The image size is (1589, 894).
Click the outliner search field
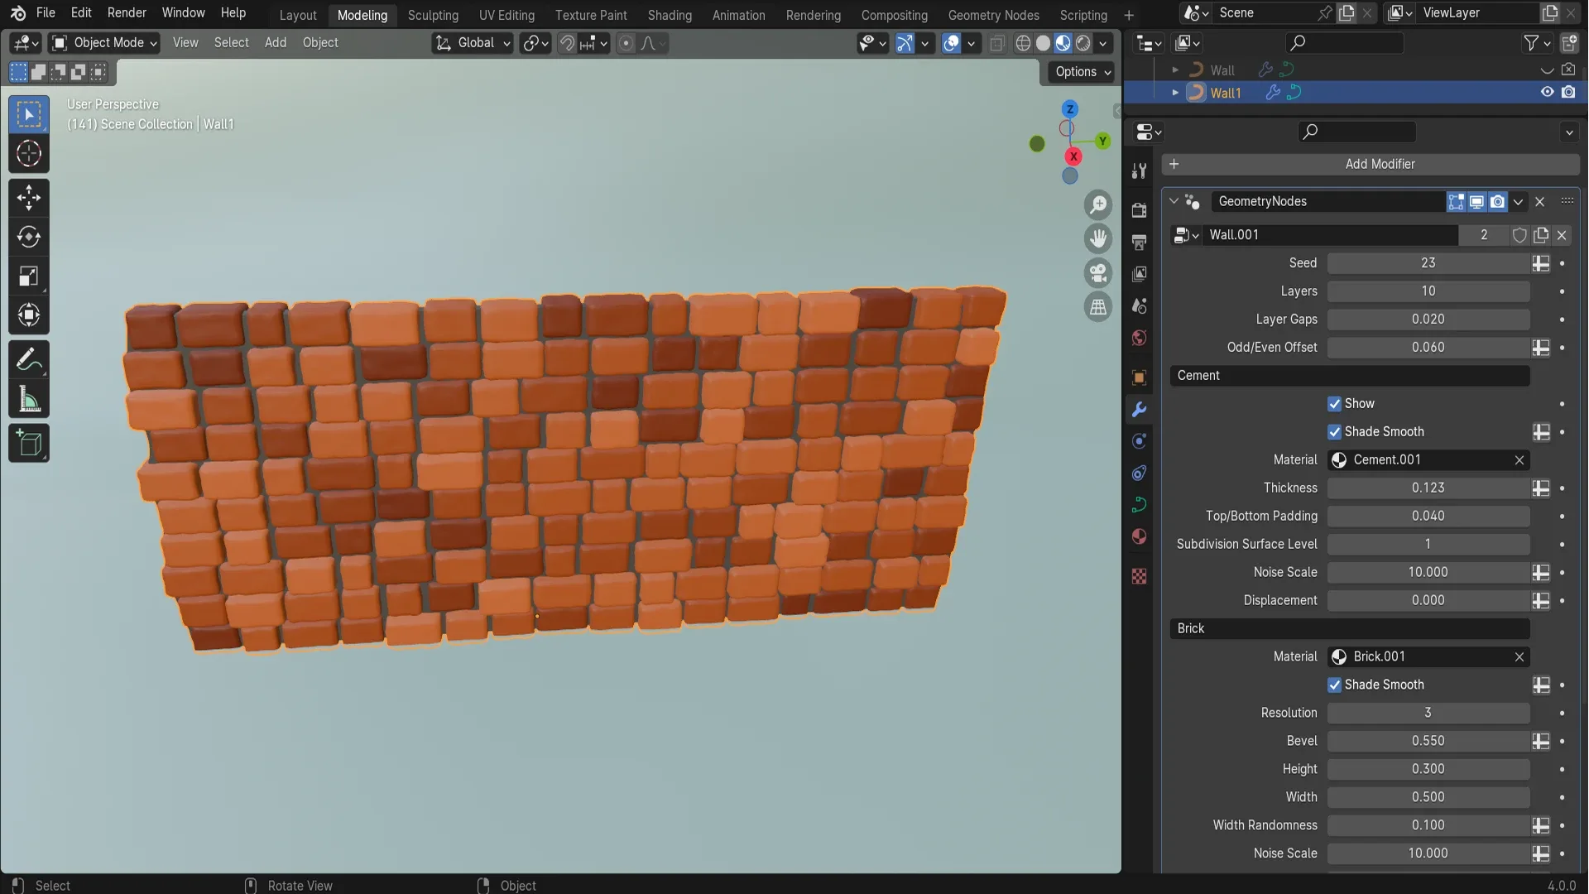click(1345, 43)
